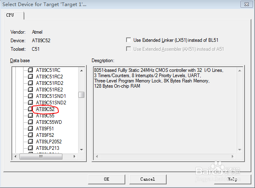Click the Vendor value Atmel

(x=37, y=32)
